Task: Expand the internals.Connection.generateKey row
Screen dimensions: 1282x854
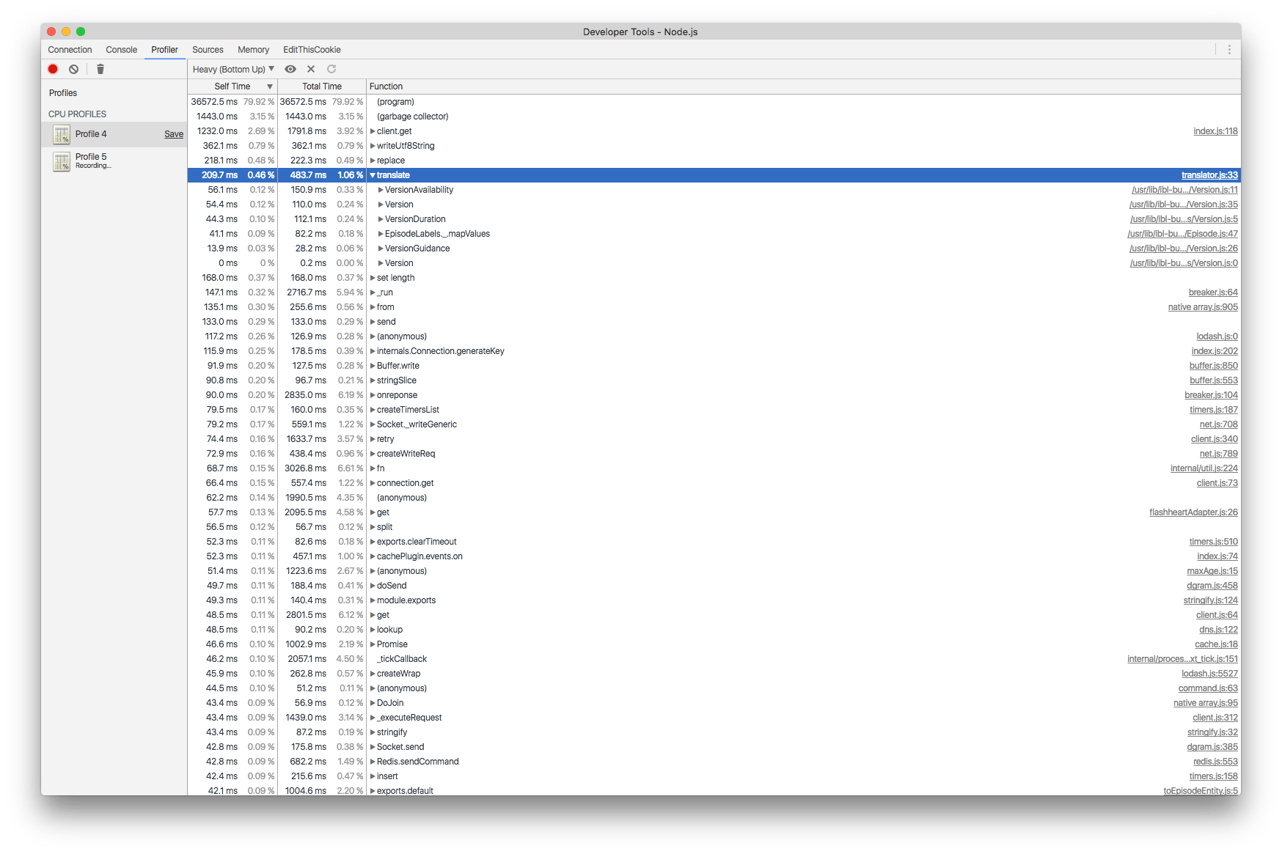Action: (373, 351)
